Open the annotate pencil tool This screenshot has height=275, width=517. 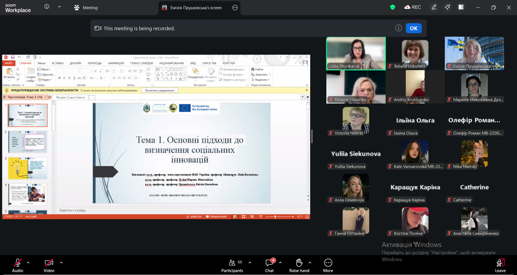coord(434,7)
